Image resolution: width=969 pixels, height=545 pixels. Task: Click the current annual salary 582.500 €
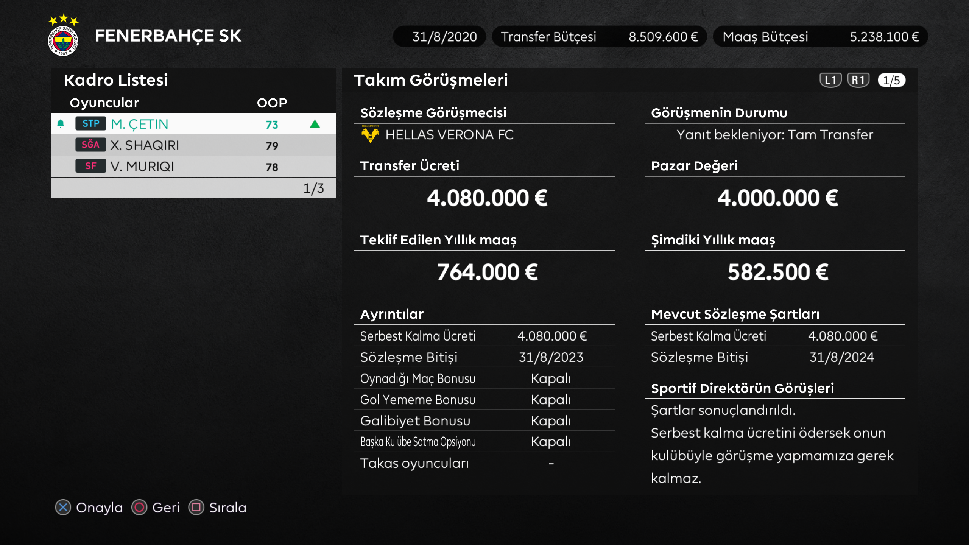pyautogui.click(x=778, y=272)
